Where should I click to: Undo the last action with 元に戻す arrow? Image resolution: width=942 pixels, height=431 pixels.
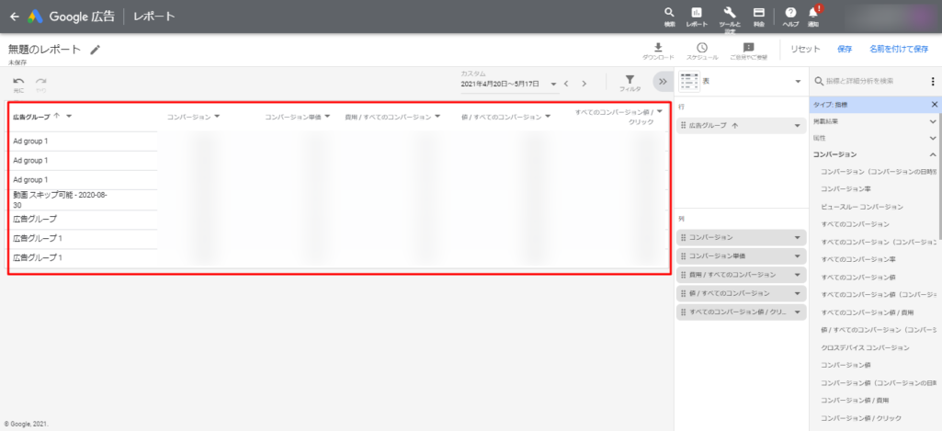coord(18,83)
